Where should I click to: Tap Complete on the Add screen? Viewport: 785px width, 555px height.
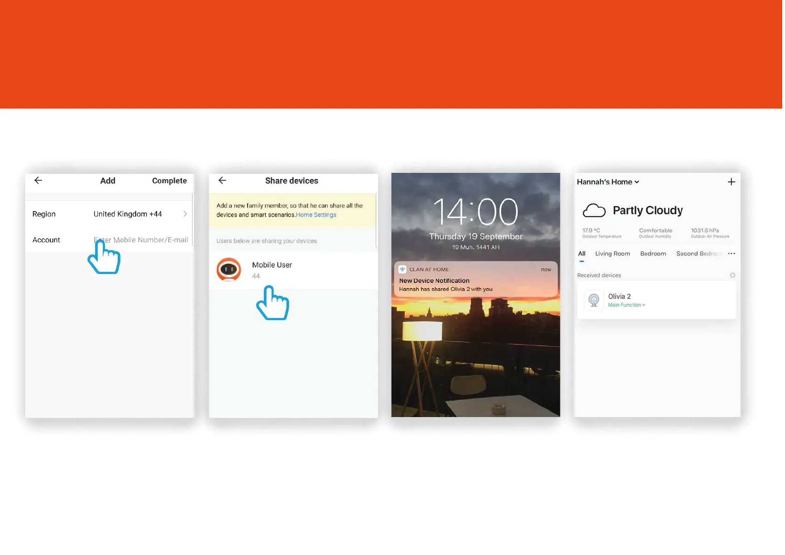tap(169, 181)
